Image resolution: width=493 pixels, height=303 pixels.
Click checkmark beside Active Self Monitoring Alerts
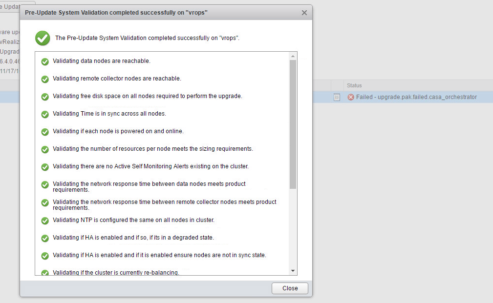tap(45, 167)
